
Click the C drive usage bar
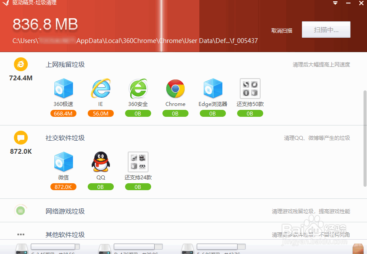pyautogui.click(x=55, y=247)
